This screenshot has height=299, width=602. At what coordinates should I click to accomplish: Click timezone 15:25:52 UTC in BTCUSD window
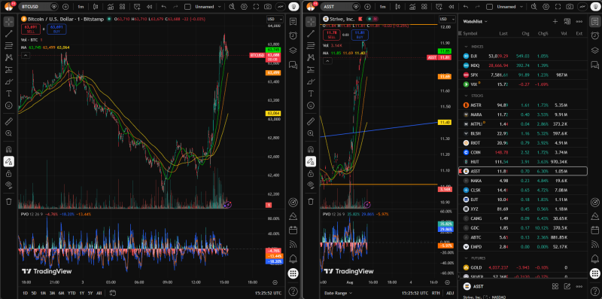pos(268,293)
